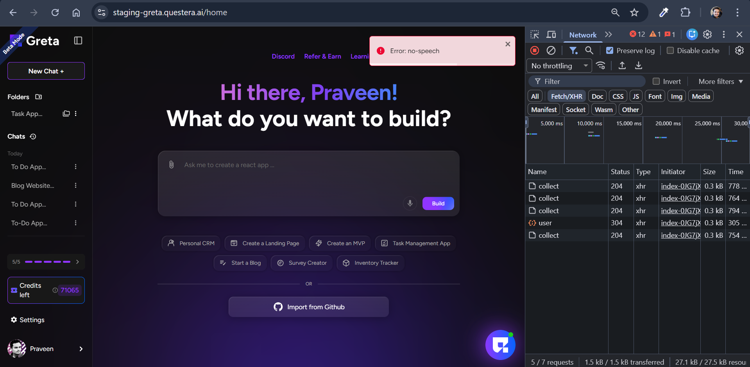Open network search magnifier icon
Viewport: 750px width, 367px height.
589,50
